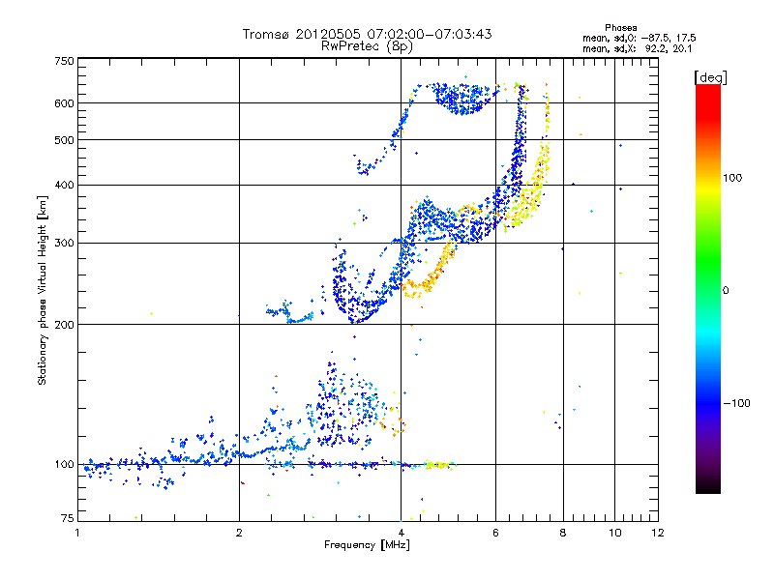Click the y-axis '75' tick label

[x=67, y=518]
